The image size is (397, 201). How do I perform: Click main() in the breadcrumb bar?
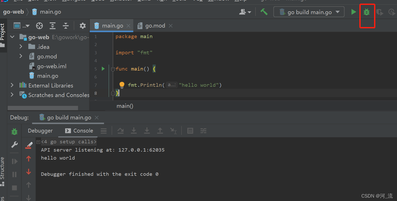tap(125, 106)
